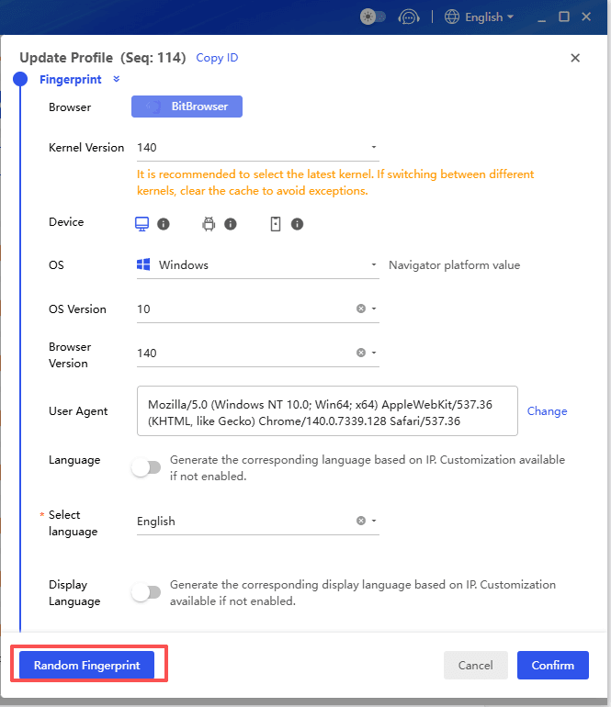
Task: Select the Android device icon
Action: (x=209, y=224)
